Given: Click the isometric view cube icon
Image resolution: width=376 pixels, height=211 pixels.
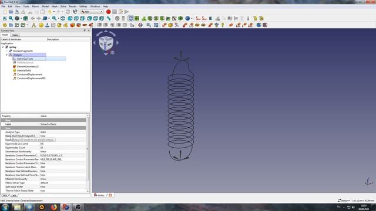Looking at the screenshot, I should pos(63,18).
